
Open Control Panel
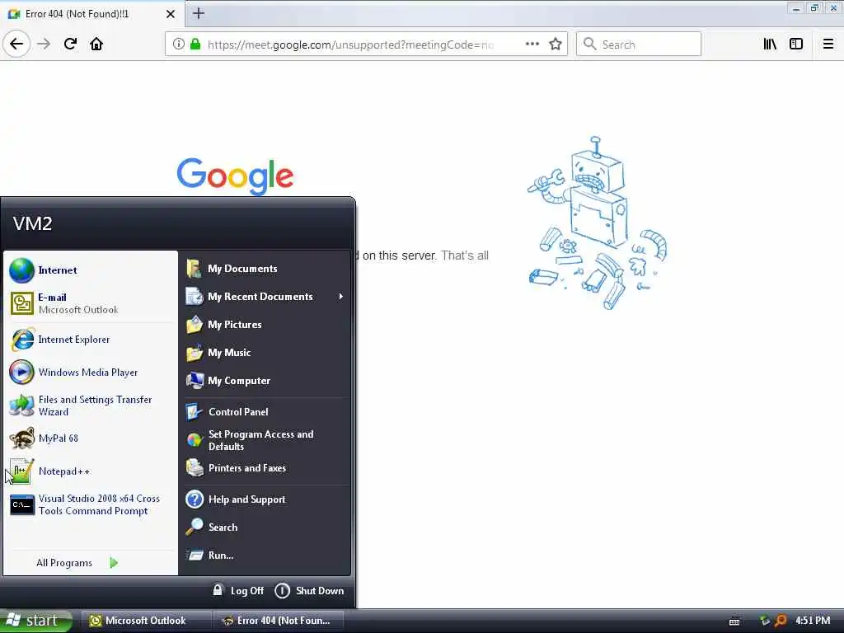pos(266,412)
